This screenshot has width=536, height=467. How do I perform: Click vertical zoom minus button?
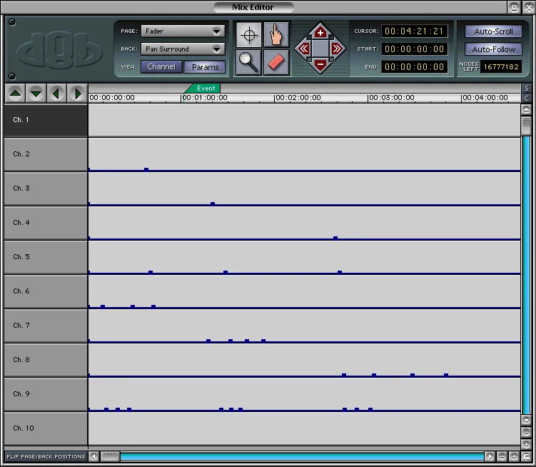(x=527, y=432)
